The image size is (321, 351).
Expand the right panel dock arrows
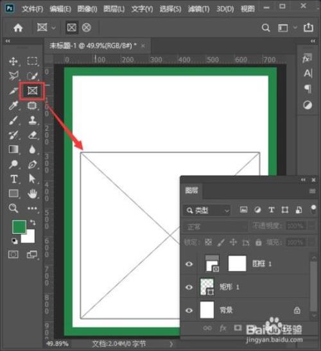click(313, 41)
